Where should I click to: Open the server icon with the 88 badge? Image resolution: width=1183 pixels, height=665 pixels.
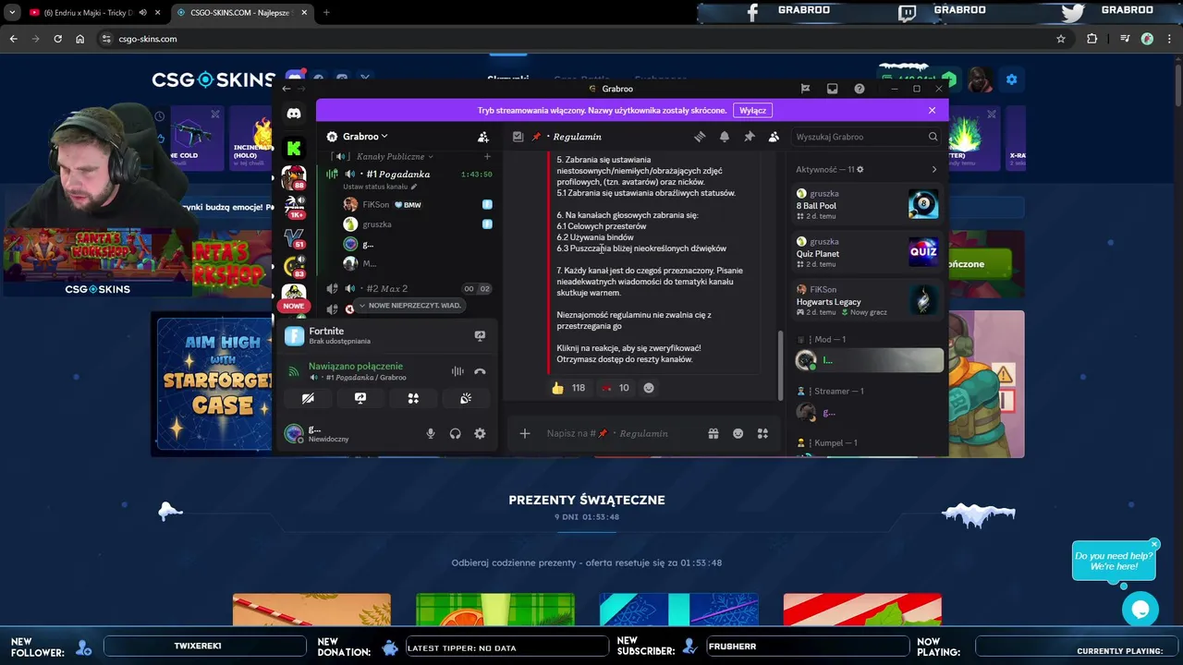coord(294,176)
